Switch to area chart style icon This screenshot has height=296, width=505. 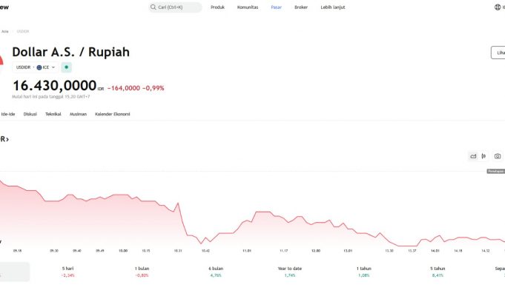coord(473,156)
